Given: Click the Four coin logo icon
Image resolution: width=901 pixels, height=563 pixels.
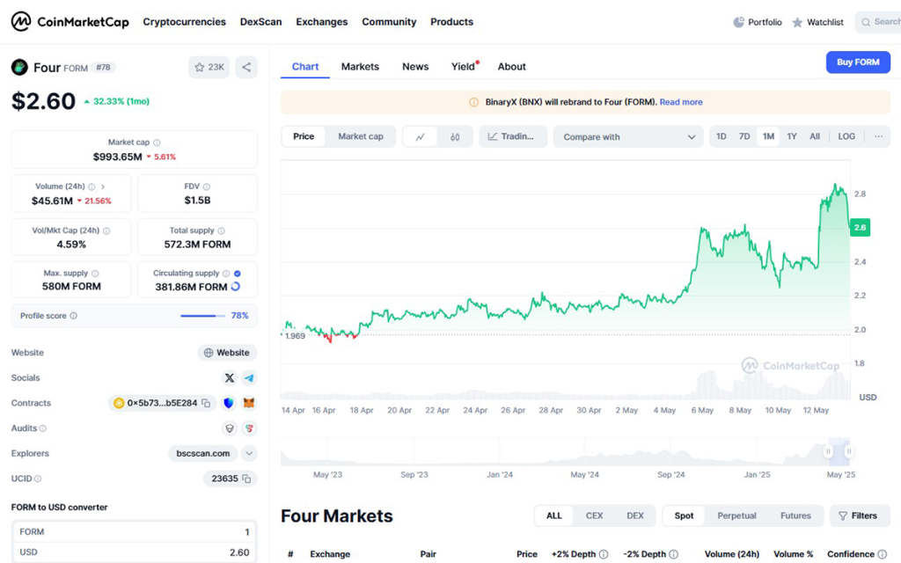Looking at the screenshot, I should coord(19,67).
